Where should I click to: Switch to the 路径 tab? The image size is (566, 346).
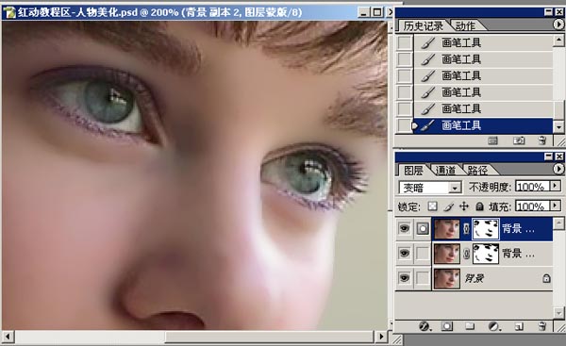(477, 171)
